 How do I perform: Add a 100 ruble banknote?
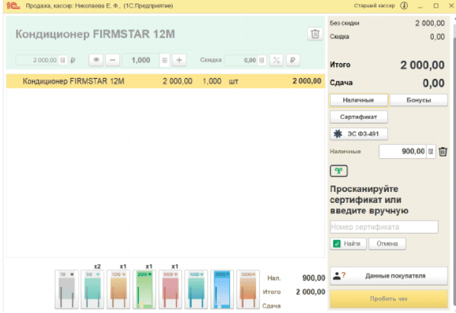119,290
